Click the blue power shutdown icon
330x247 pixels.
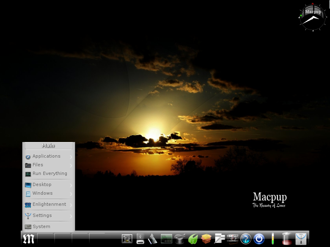click(x=259, y=239)
